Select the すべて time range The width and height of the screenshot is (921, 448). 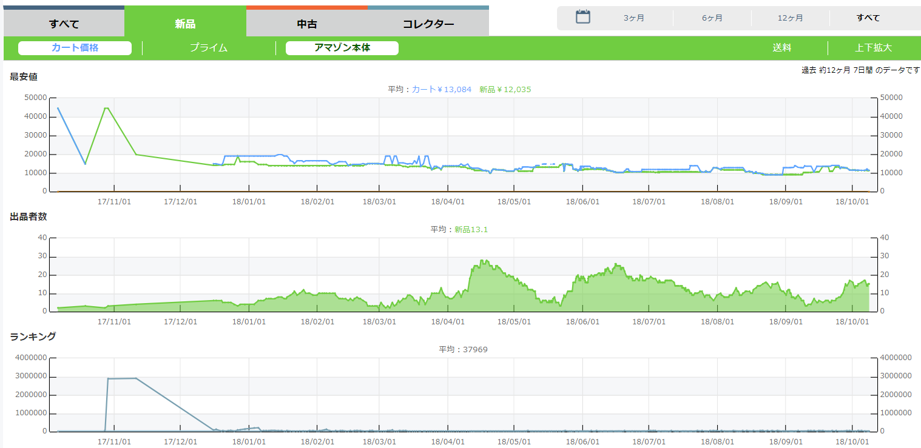point(868,18)
